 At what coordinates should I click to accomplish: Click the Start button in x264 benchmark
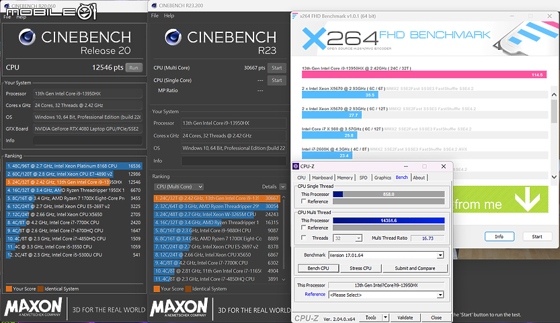(536, 237)
